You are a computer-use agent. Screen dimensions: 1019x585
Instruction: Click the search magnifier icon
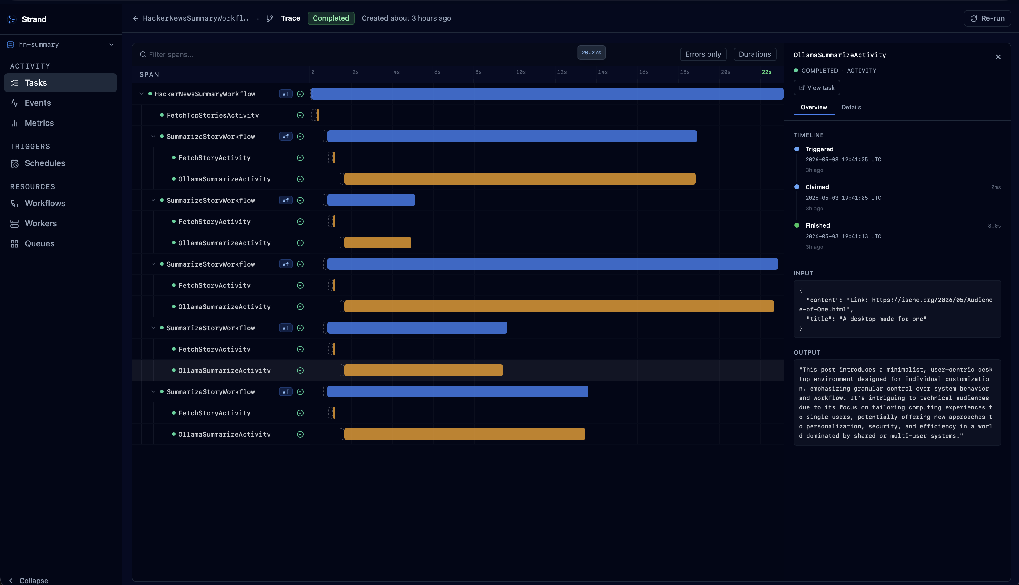point(143,54)
